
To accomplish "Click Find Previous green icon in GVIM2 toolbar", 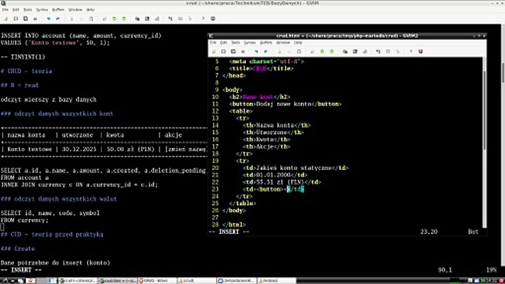I will (x=331, y=52).
